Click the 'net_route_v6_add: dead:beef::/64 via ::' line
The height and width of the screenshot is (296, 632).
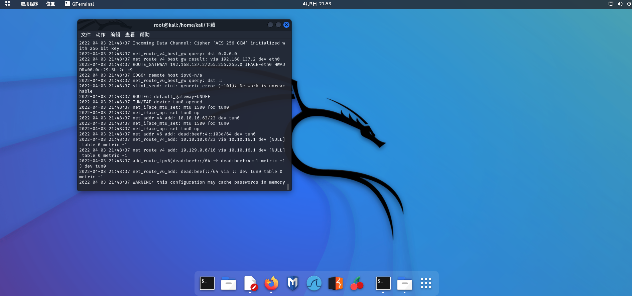181,174
